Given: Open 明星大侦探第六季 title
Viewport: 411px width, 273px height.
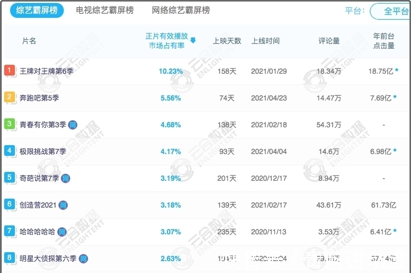Looking at the screenshot, I should [x=48, y=259].
